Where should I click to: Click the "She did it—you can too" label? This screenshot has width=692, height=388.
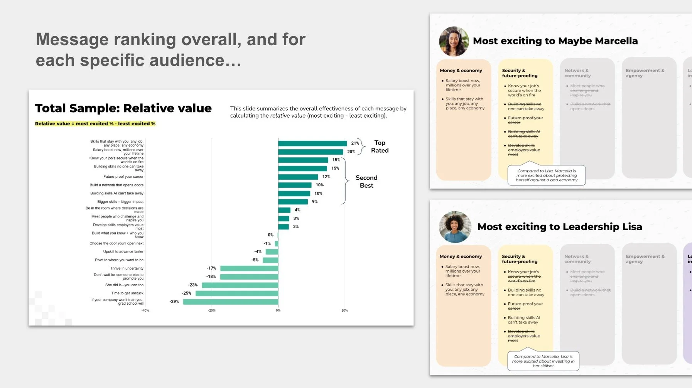pyautogui.click(x=124, y=285)
